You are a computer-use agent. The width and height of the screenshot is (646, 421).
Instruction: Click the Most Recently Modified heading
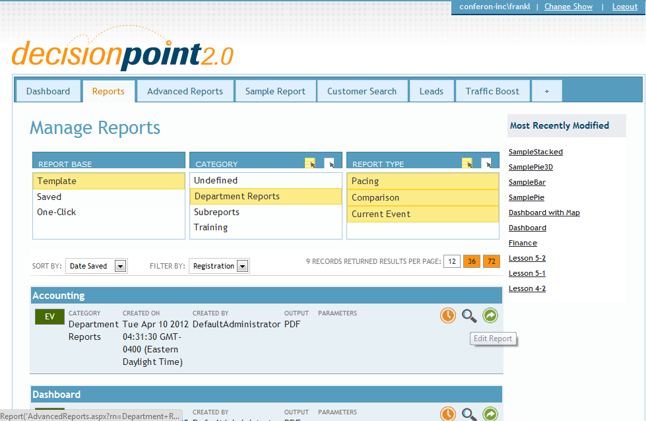pos(560,125)
